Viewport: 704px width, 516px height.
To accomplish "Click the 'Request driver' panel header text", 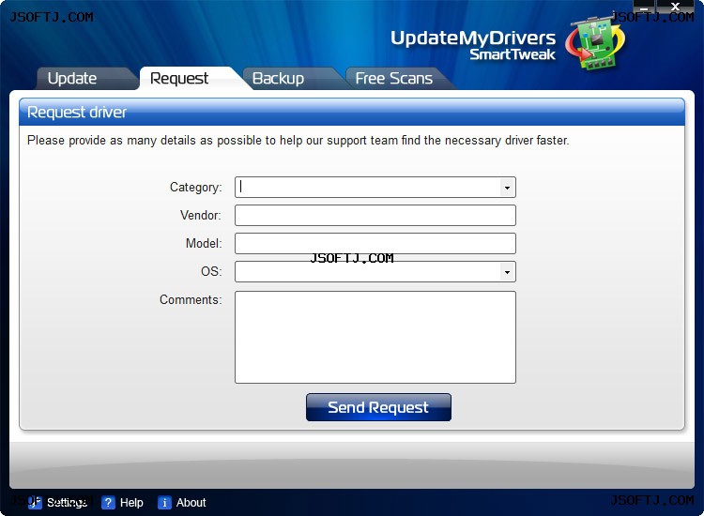I will (x=77, y=113).
